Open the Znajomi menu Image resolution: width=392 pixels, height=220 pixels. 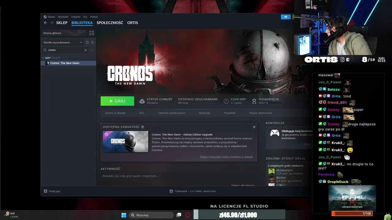[76, 17]
